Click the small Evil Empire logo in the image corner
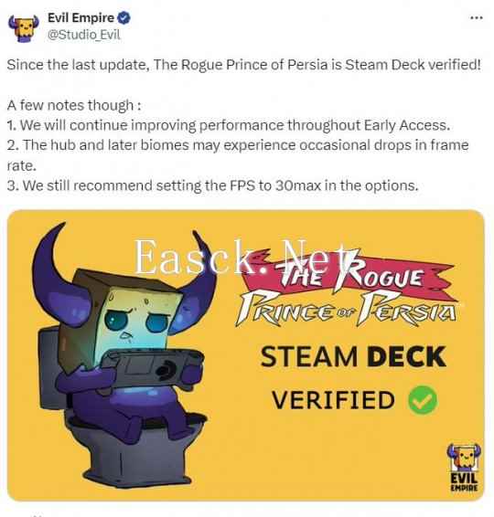 pyautogui.click(x=465, y=467)
